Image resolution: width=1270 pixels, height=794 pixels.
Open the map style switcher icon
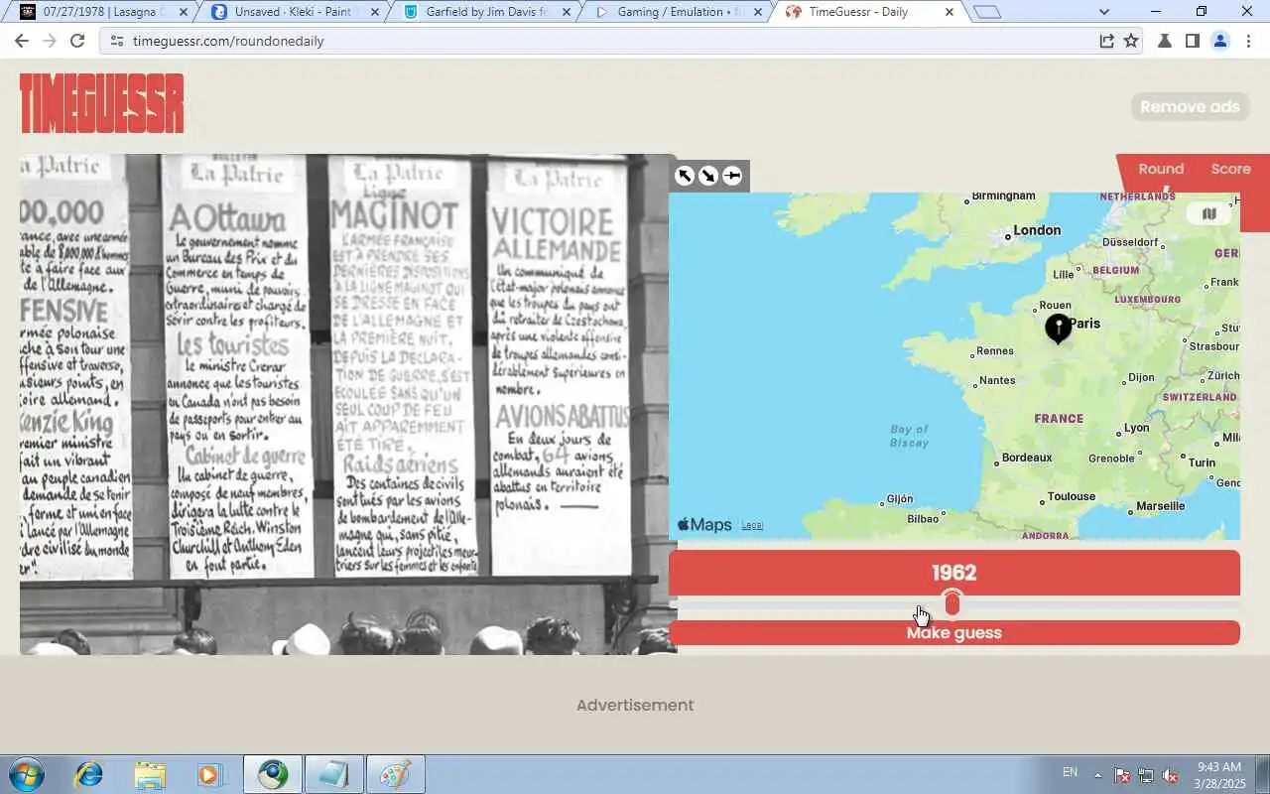[1208, 213]
